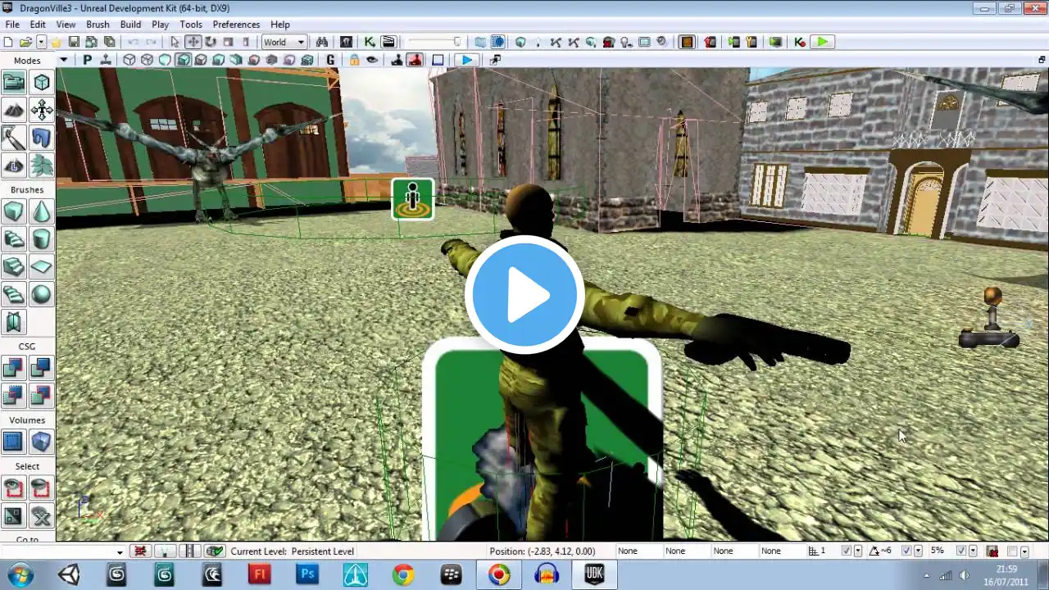Toggle the Lit view mode cube
The width and height of the screenshot is (1049, 590).
coord(183,60)
